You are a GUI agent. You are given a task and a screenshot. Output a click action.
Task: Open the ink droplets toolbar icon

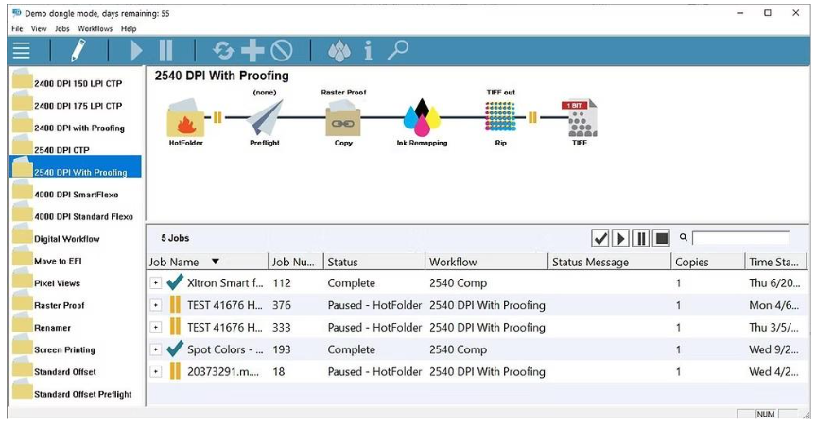(x=339, y=51)
